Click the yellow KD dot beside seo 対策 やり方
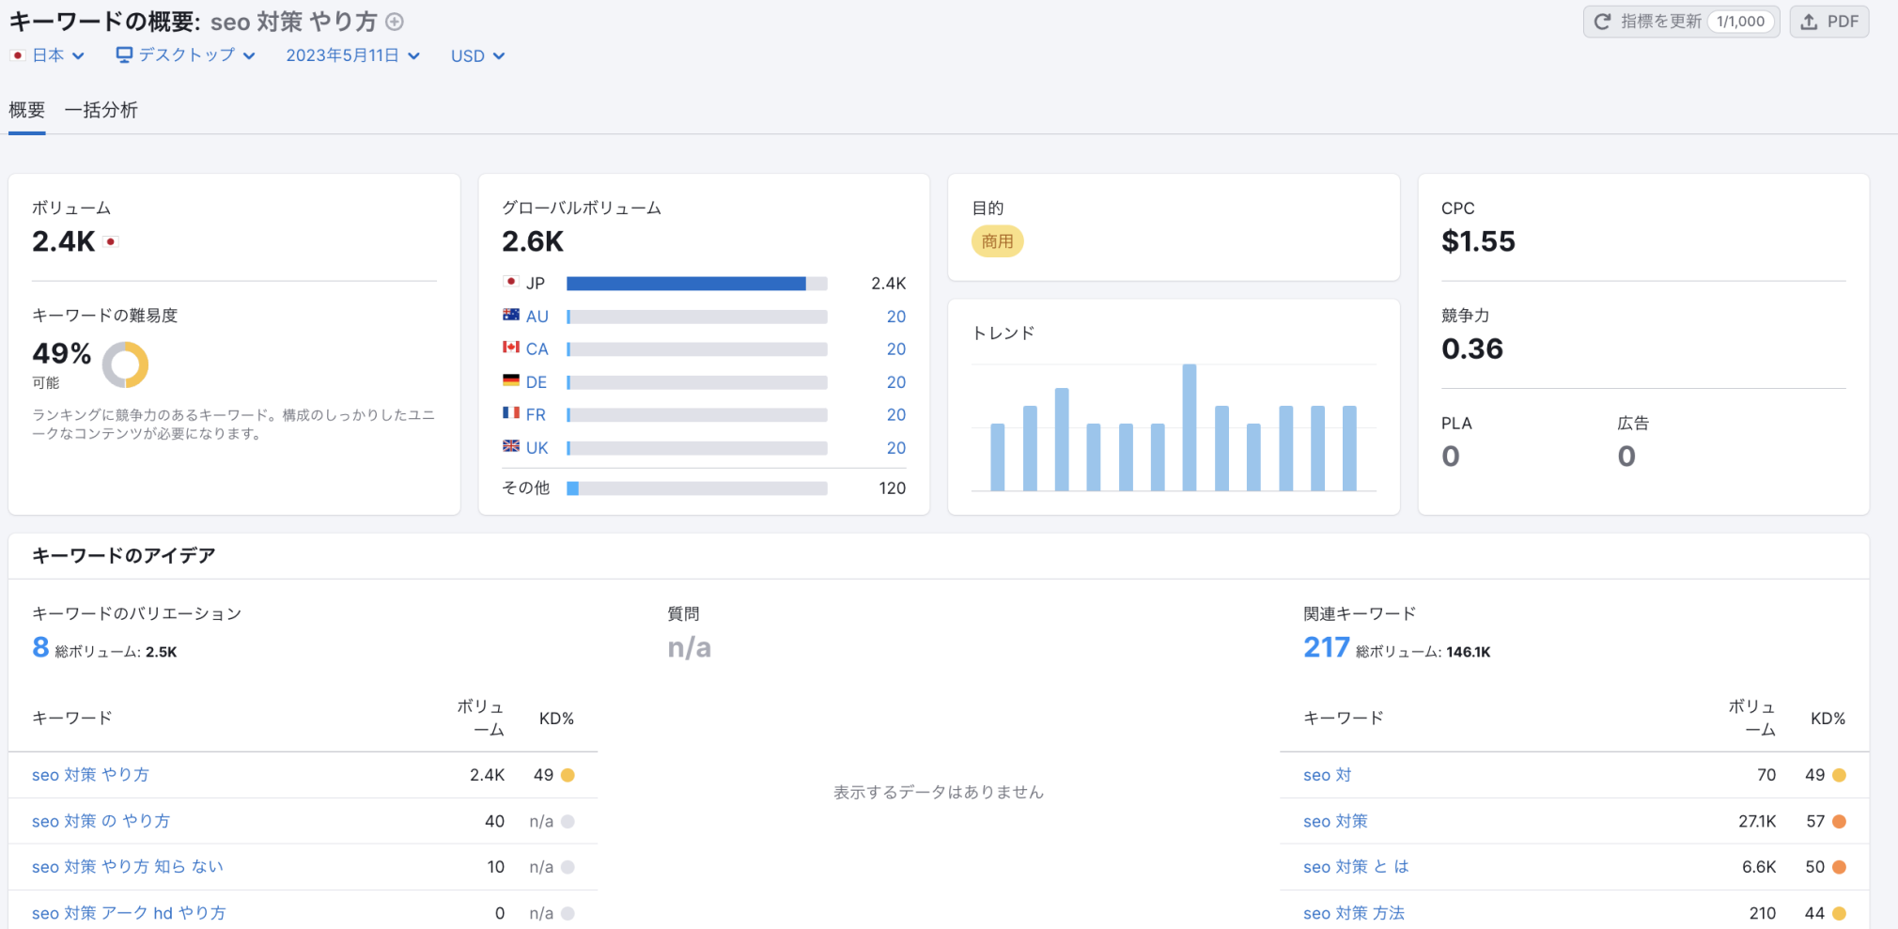 pyautogui.click(x=568, y=774)
